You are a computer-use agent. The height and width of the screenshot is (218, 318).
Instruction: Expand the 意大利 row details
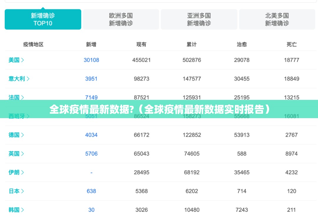(x=19, y=79)
